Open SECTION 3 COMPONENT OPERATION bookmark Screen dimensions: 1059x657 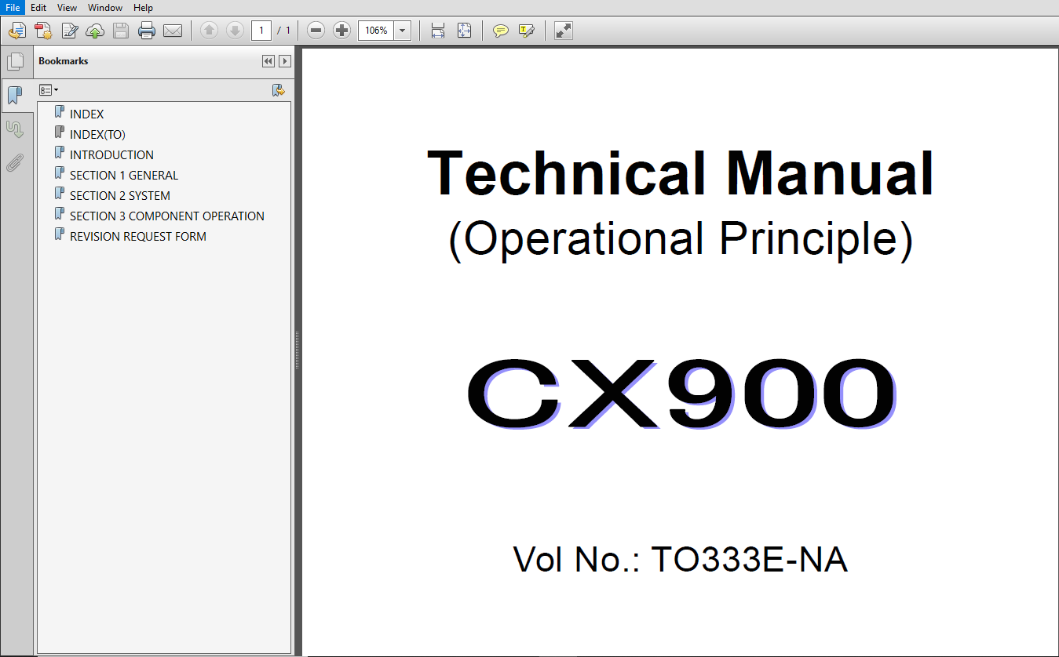(167, 216)
